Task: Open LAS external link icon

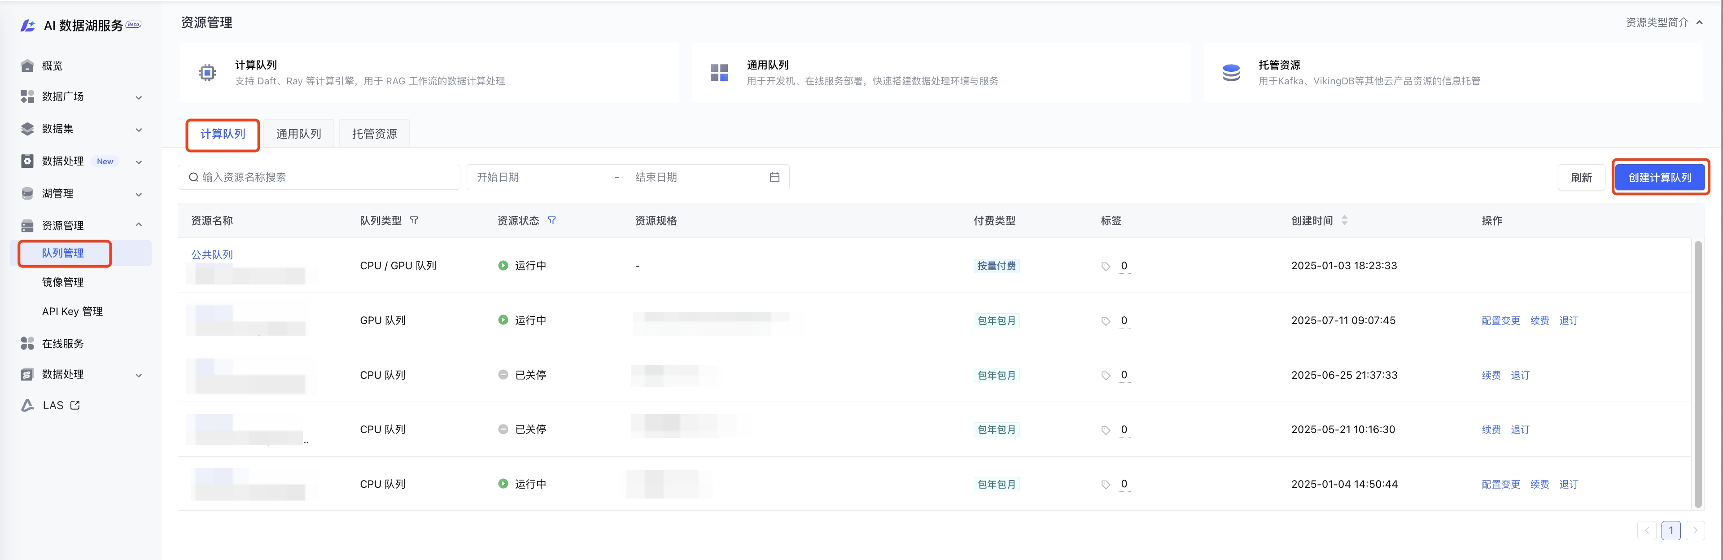Action: [75, 405]
